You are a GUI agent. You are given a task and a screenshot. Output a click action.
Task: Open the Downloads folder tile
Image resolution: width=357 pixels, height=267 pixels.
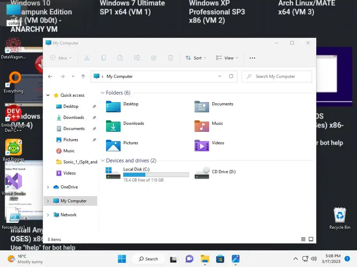125,126
